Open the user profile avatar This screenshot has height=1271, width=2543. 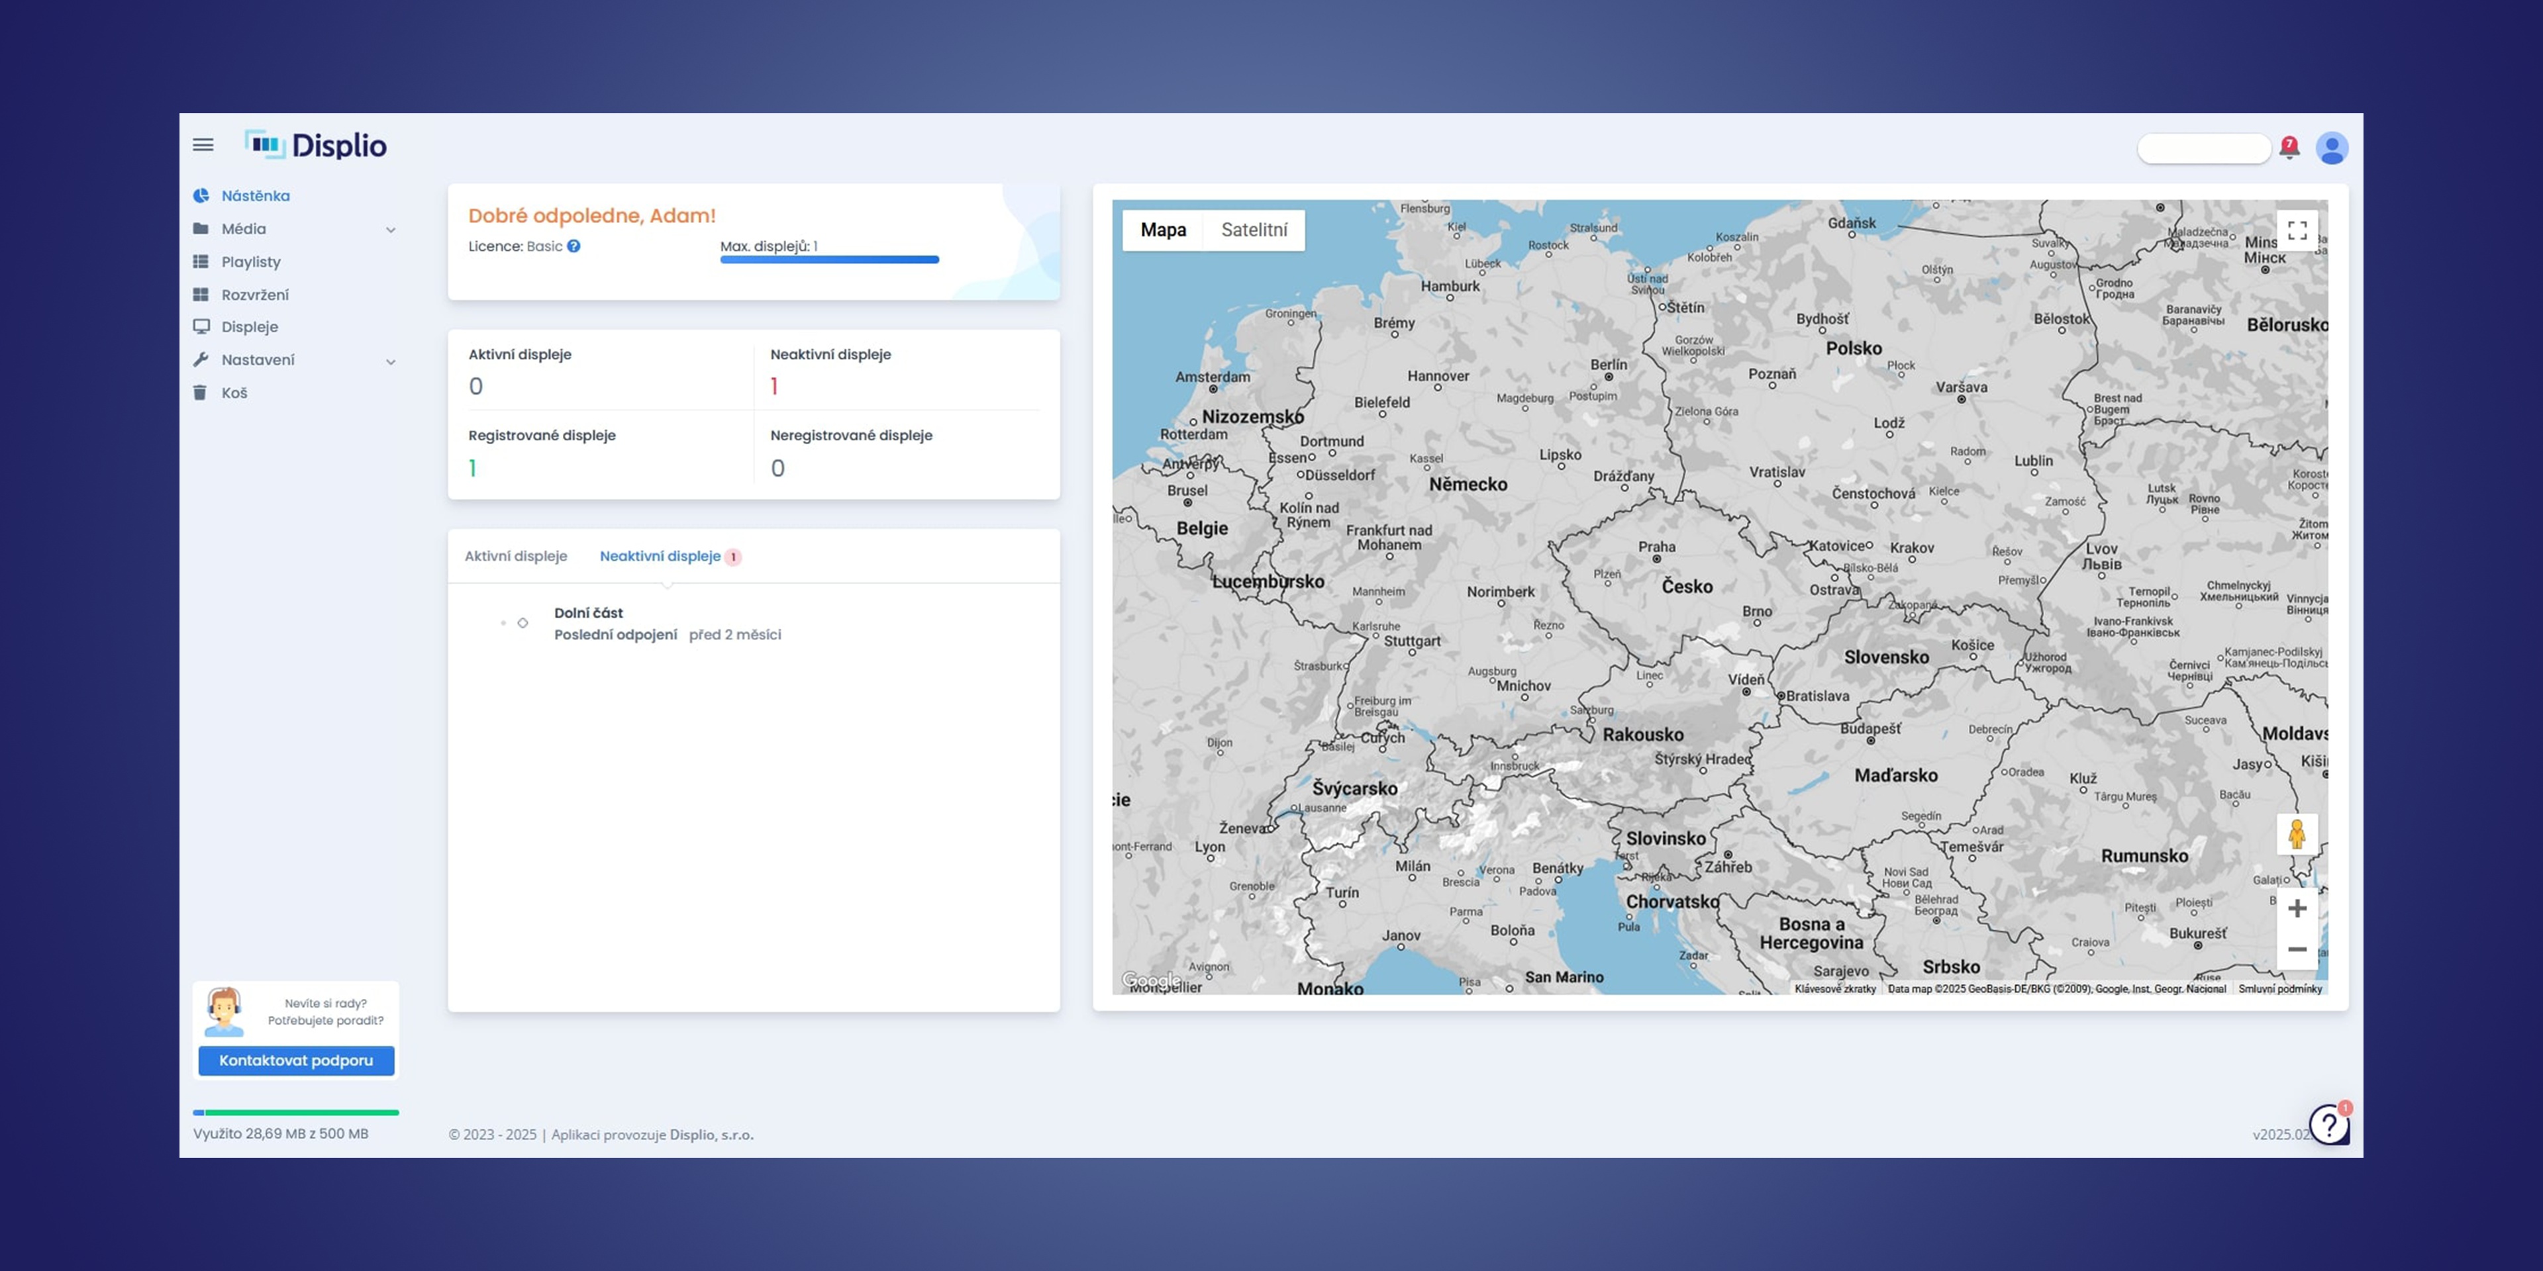coord(2332,148)
